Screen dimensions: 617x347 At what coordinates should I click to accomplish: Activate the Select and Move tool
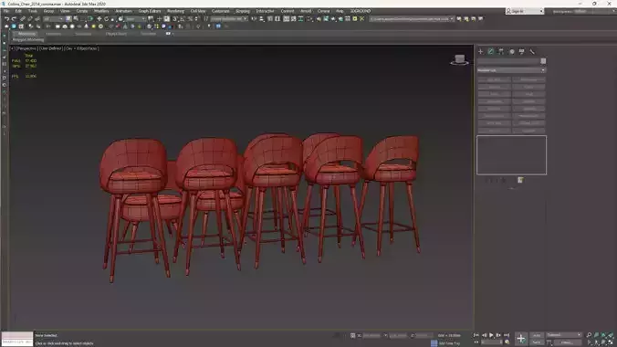tap(99, 18)
